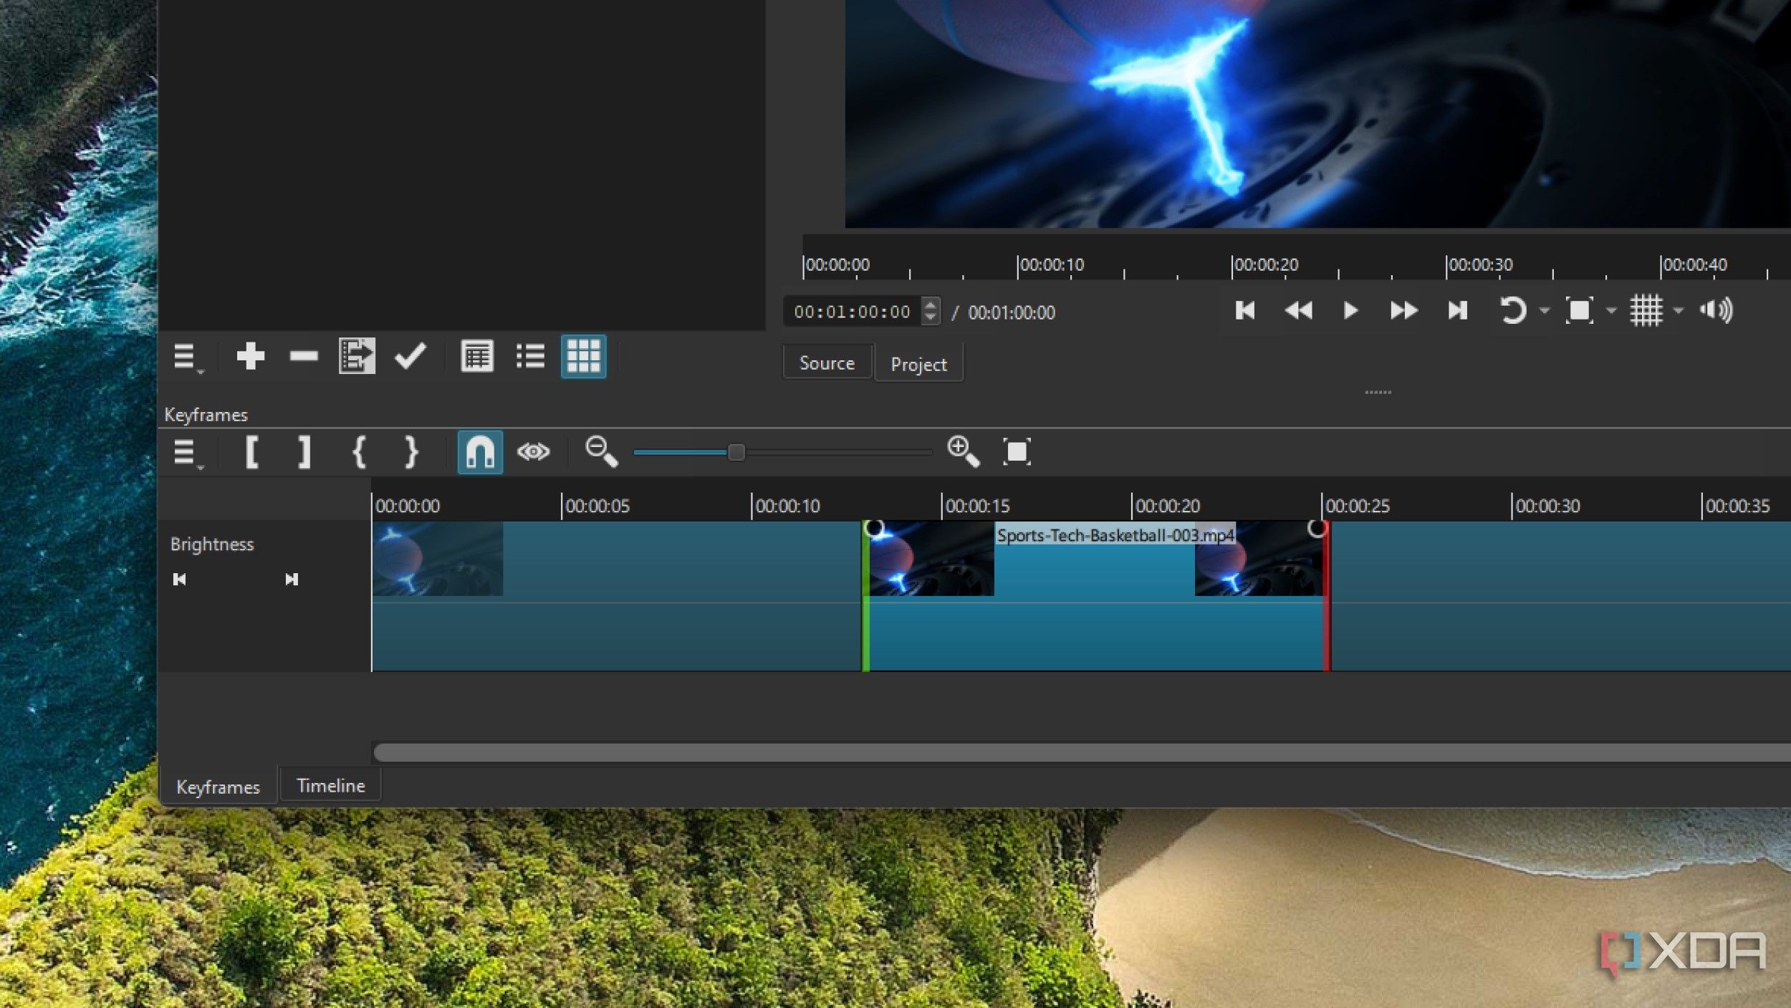Set filter start with left bracket icon
Image resolution: width=1791 pixels, height=1008 pixels.
click(x=251, y=452)
